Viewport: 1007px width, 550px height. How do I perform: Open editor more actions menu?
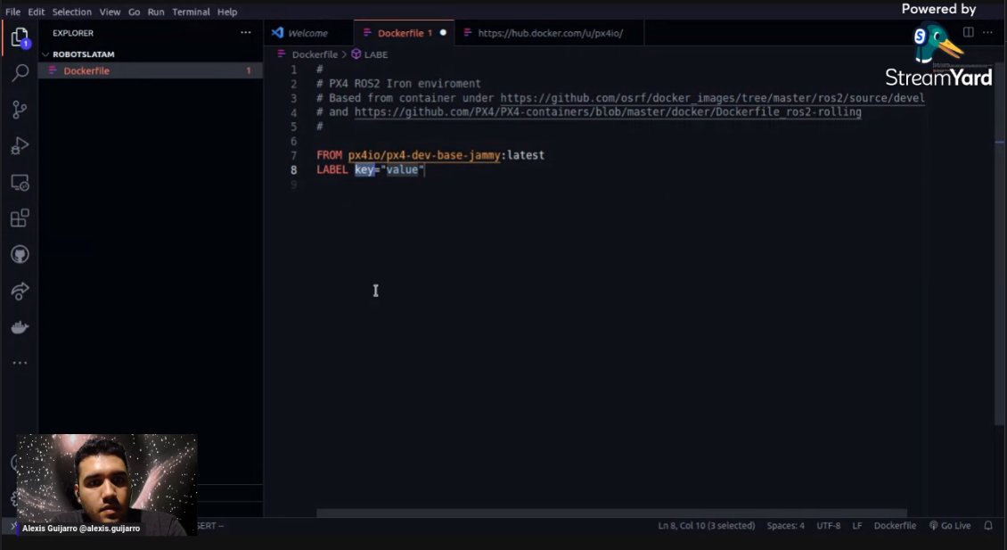[987, 32]
